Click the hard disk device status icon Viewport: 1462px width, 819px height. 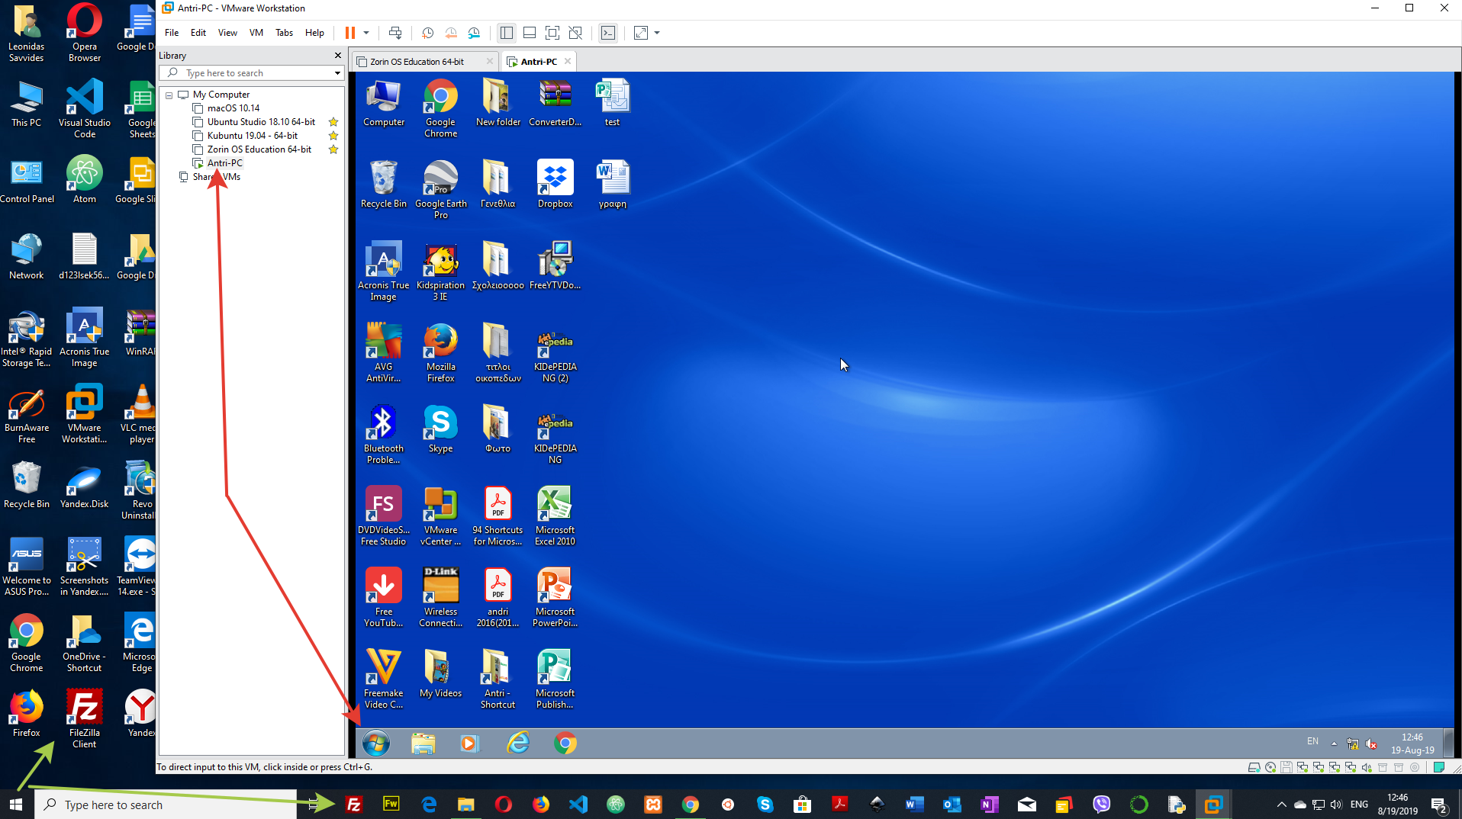point(1254,767)
